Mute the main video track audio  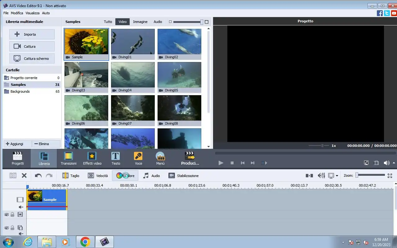point(21,207)
